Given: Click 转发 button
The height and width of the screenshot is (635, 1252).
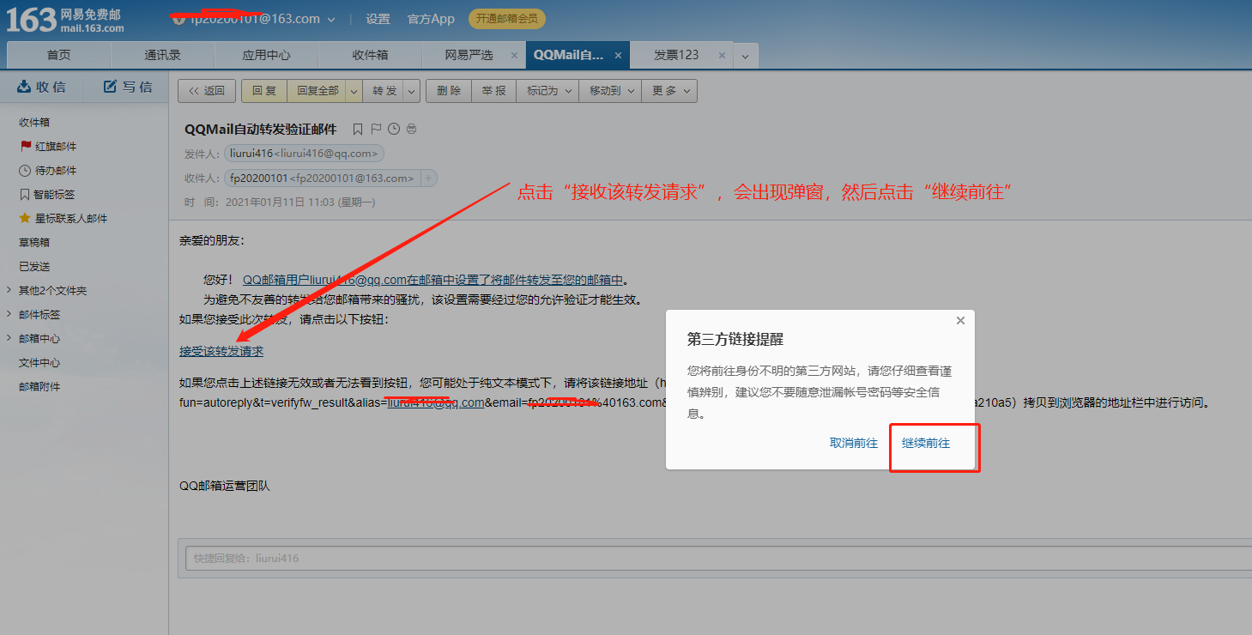Looking at the screenshot, I should pos(385,91).
